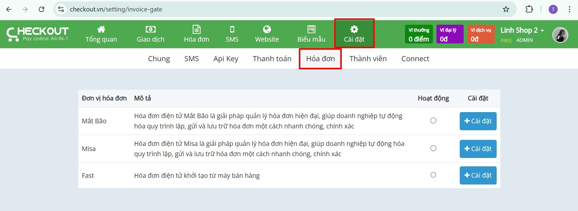
Task: Open Hóa đơn document icon in green bar
Action: (x=197, y=29)
